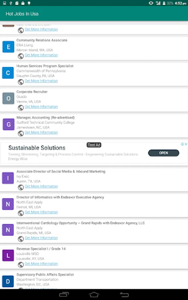Click Austin, TX, USA location
This screenshot has height=300, width=188.
click(x=28, y=181)
